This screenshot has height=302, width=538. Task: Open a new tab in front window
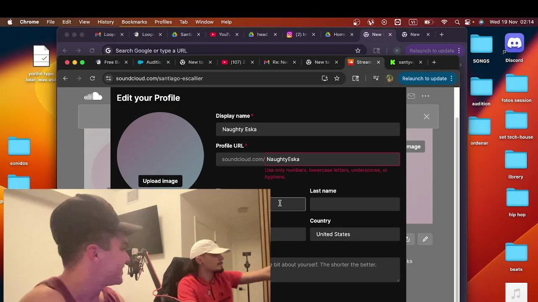(x=434, y=62)
